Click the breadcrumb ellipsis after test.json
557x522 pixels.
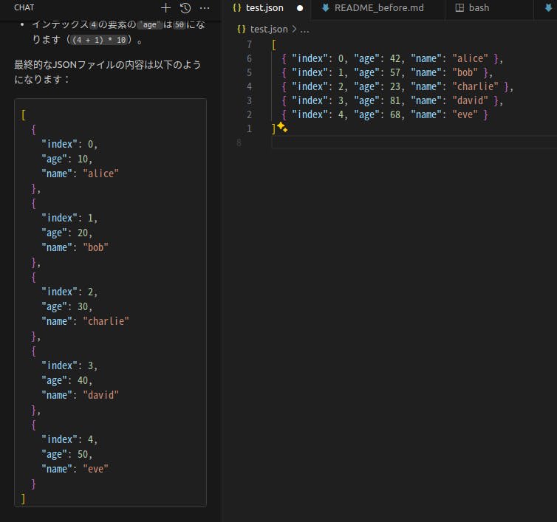(x=304, y=30)
